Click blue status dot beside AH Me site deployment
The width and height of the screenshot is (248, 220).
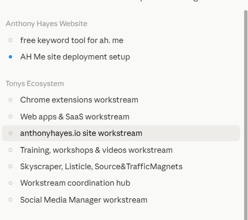point(10,57)
